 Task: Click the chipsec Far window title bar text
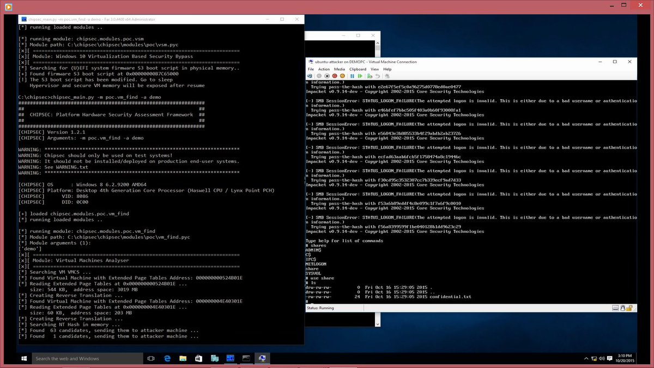(x=92, y=19)
